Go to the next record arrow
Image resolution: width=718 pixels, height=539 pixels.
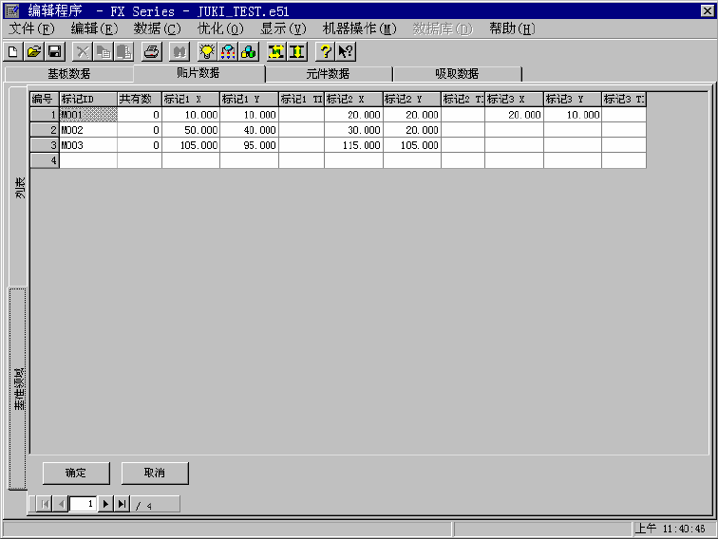105,504
